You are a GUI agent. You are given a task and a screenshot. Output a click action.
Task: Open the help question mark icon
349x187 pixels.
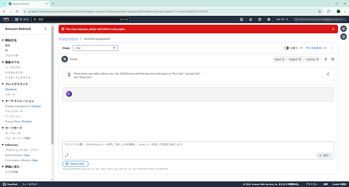pyautogui.click(x=260, y=19)
